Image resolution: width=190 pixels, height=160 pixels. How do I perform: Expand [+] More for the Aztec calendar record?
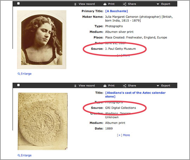tap(123, 135)
